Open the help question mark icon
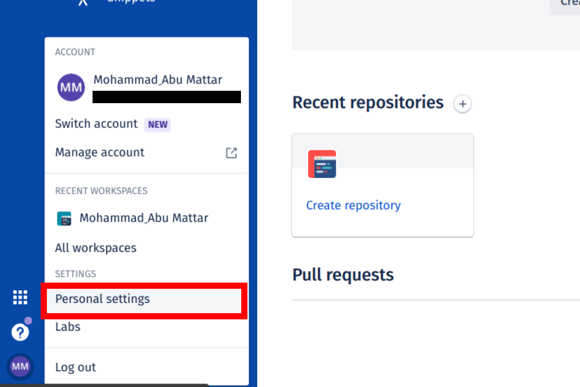 click(19, 332)
